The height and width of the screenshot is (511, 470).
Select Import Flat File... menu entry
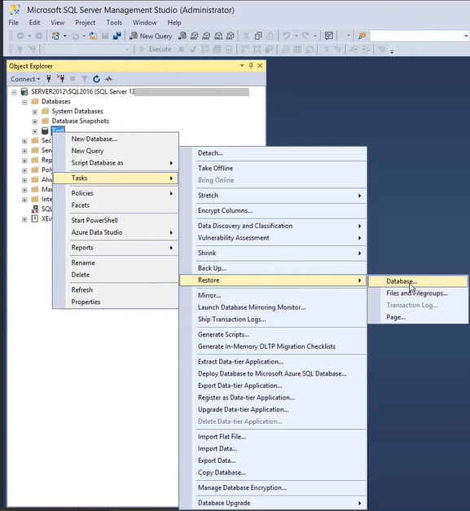(273, 436)
